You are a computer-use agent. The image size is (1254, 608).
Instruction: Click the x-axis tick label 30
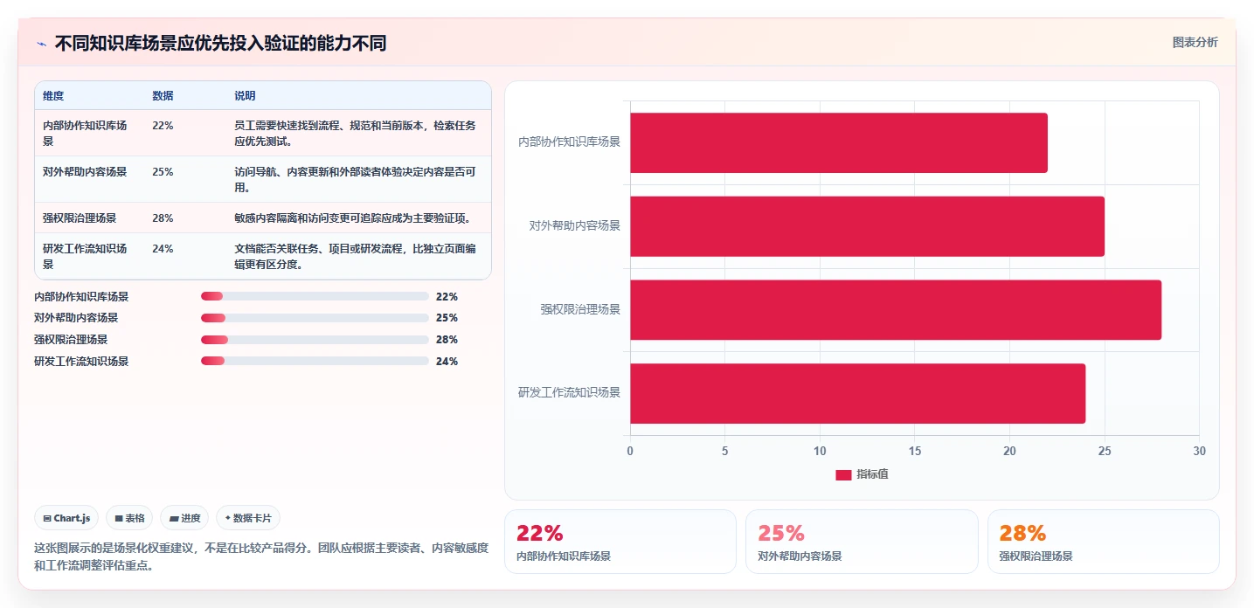click(x=1199, y=451)
